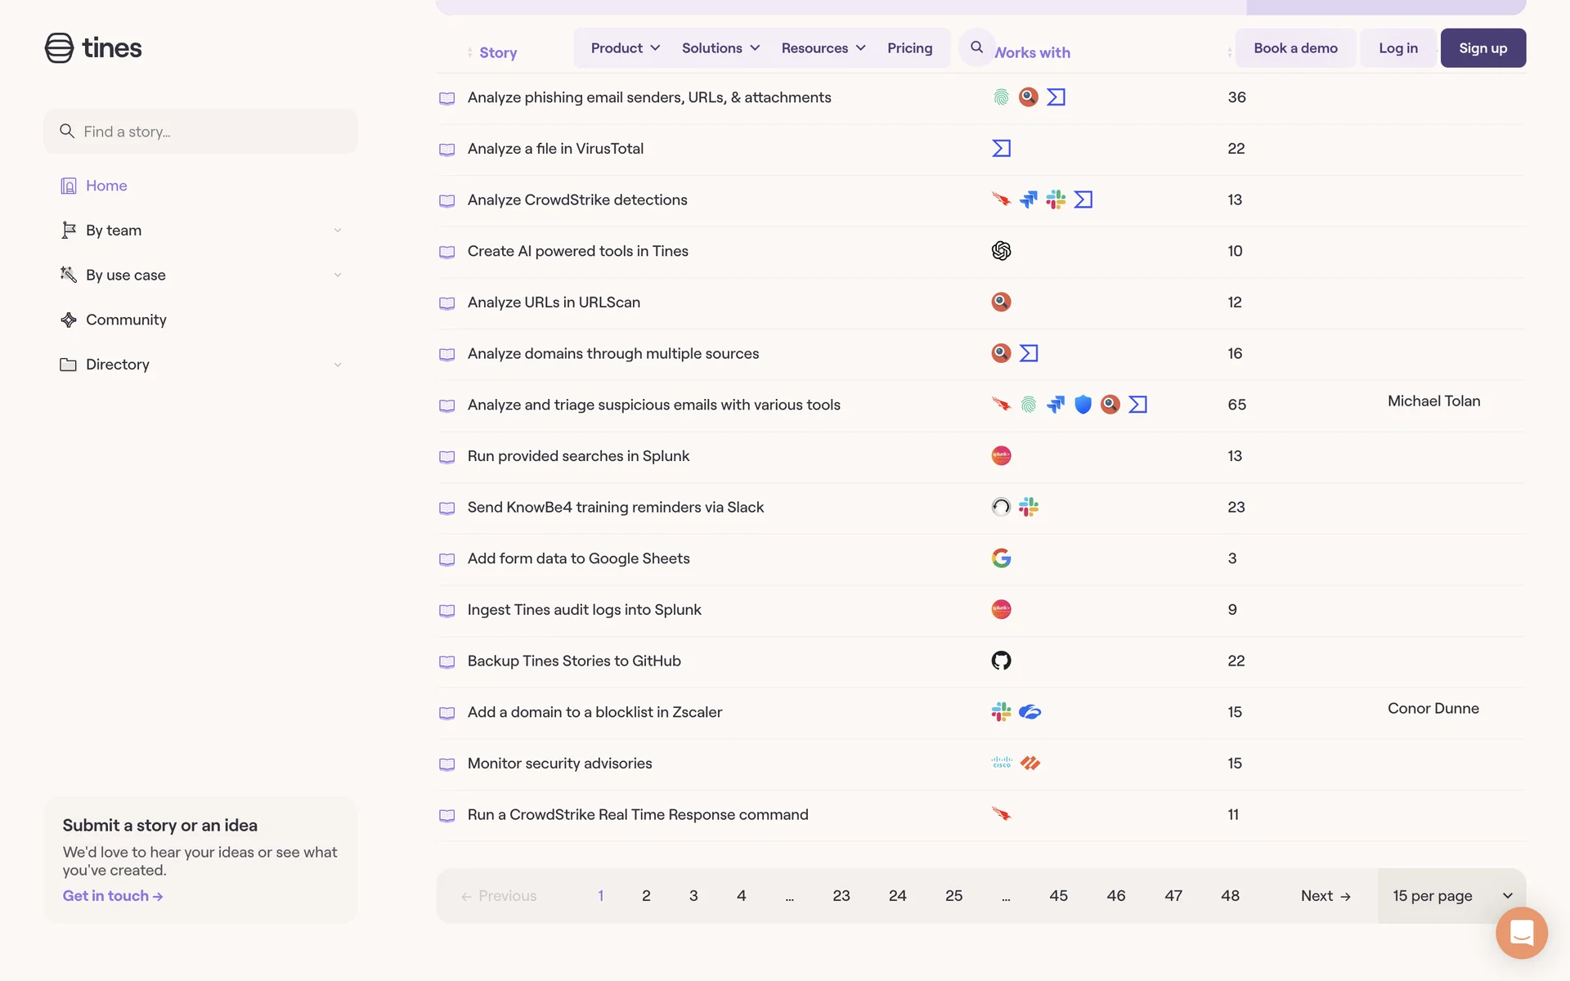Go to page 24 in pagination
The height and width of the screenshot is (981, 1570).
[x=897, y=896]
